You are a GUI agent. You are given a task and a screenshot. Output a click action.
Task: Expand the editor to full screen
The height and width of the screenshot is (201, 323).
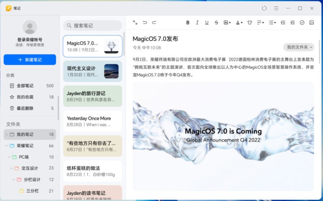[135, 22]
